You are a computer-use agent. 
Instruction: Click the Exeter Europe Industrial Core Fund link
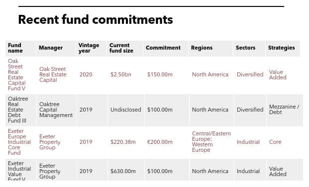pos(19,142)
